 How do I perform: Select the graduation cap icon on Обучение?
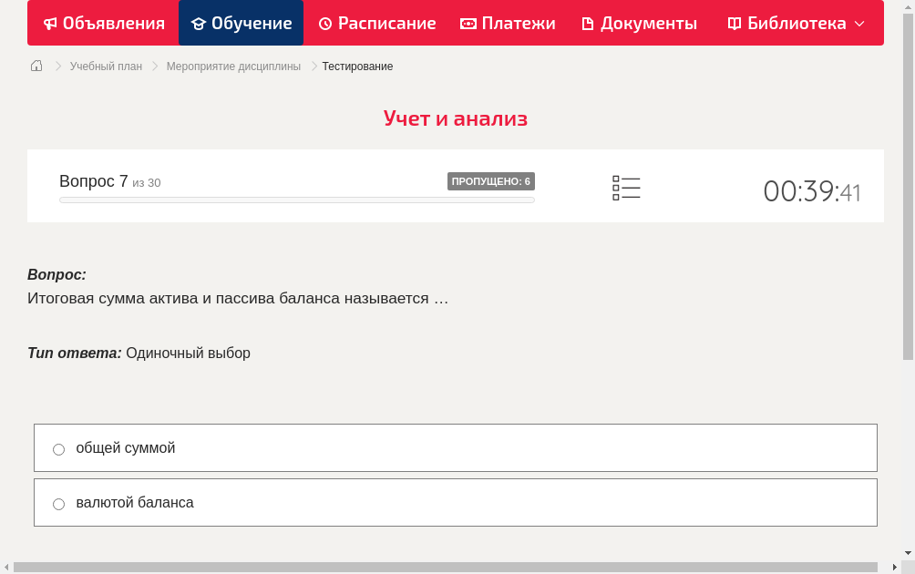(x=202, y=23)
